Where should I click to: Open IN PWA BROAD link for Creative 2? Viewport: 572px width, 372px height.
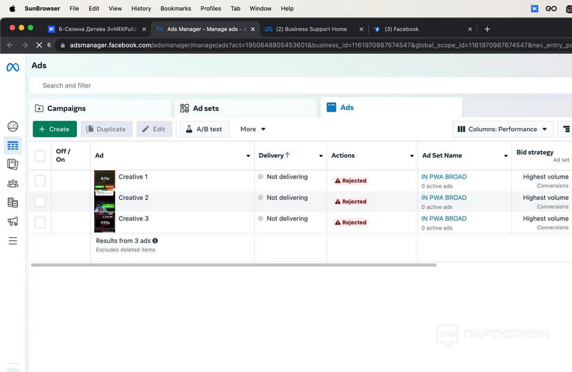[x=444, y=197]
